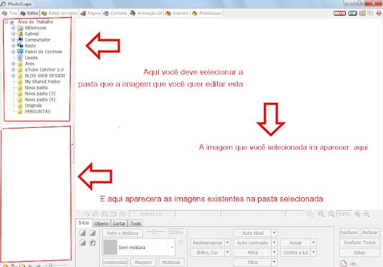Click the zoom out minus icon
Image resolution: width=383 pixels, height=267 pixels.
click(x=366, y=214)
